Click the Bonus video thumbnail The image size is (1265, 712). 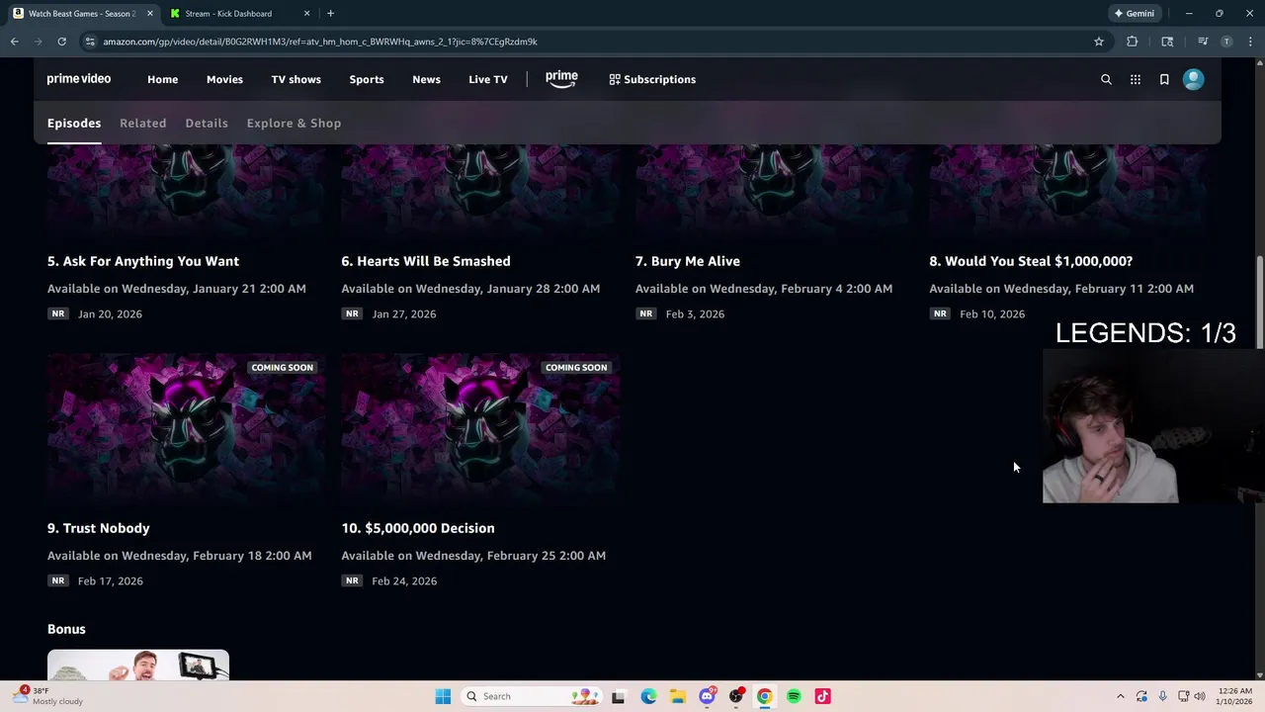(x=138, y=666)
